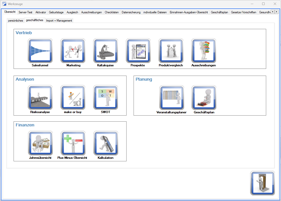Open the Salesfunnel tool icon
This screenshot has width=281, height=201.
40,51
